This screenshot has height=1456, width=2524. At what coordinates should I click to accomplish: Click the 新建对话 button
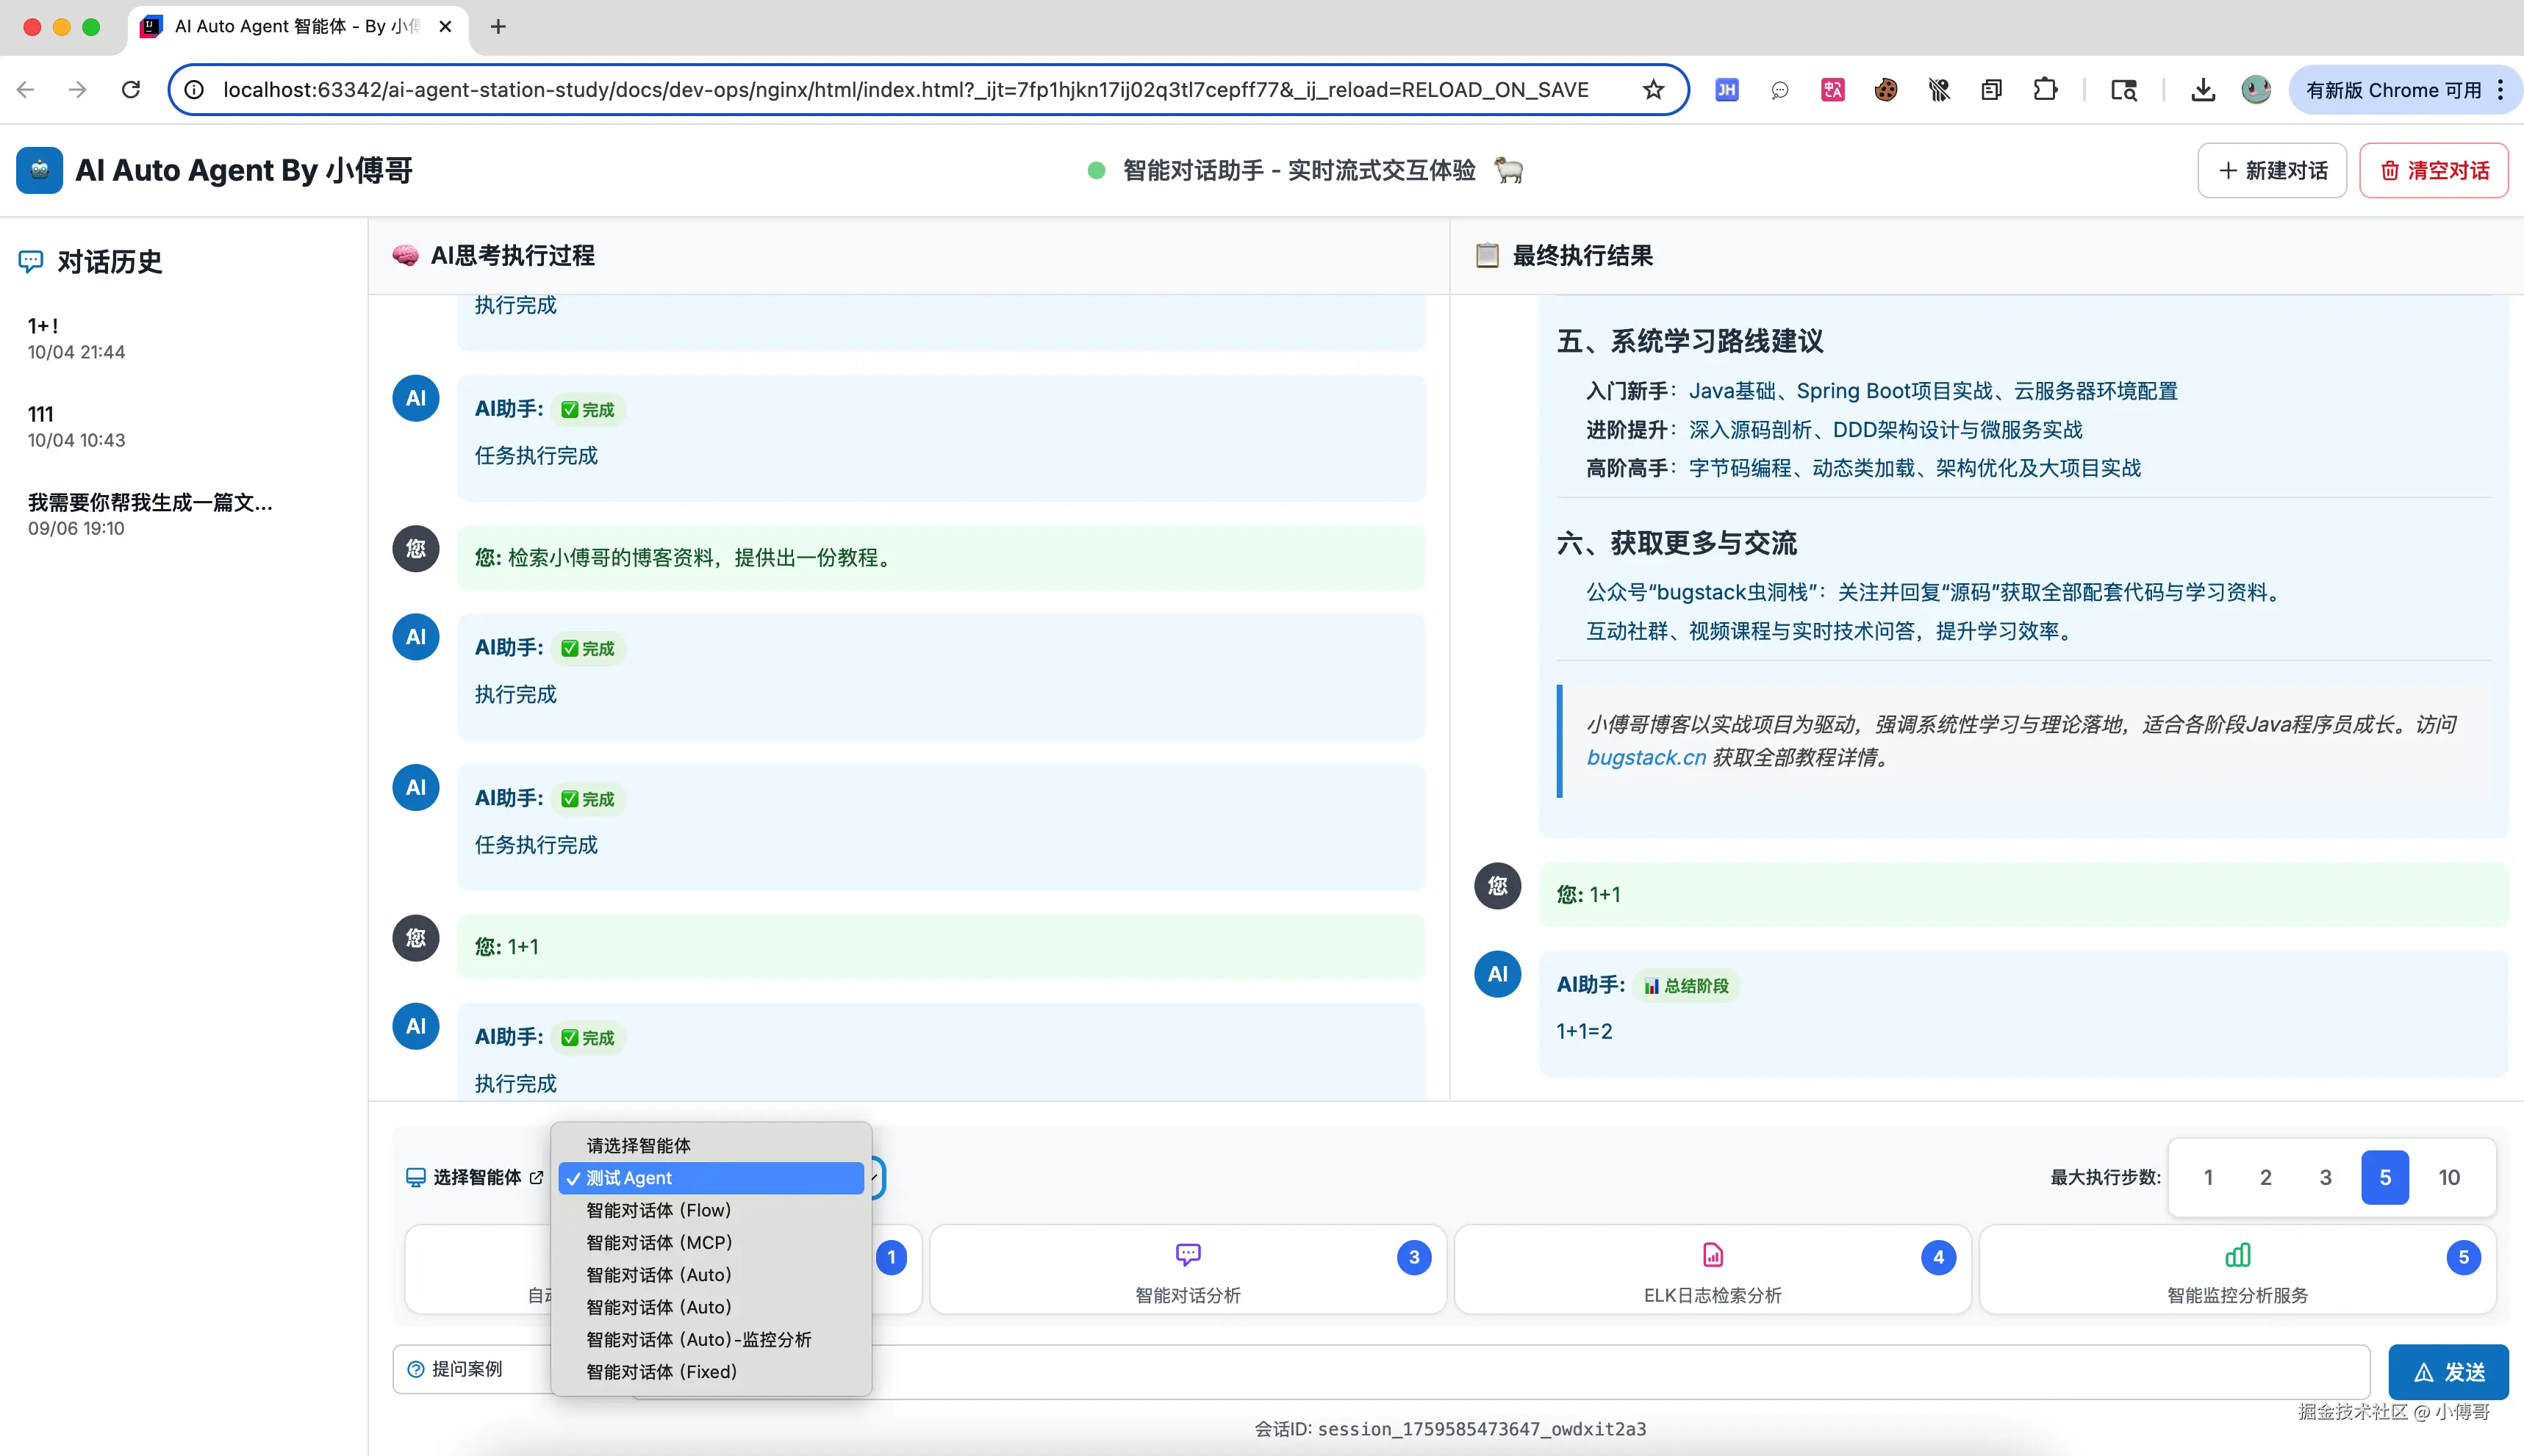[2272, 170]
